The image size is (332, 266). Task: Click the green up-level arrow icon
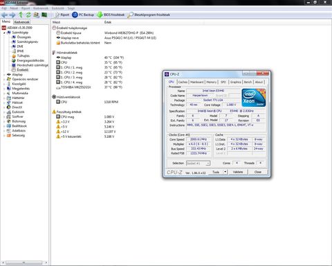21,15
